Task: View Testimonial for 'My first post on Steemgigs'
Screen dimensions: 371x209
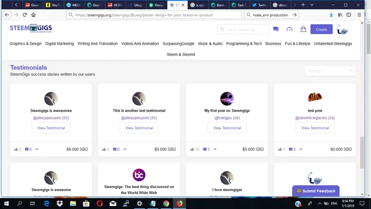Action: [x=227, y=128]
